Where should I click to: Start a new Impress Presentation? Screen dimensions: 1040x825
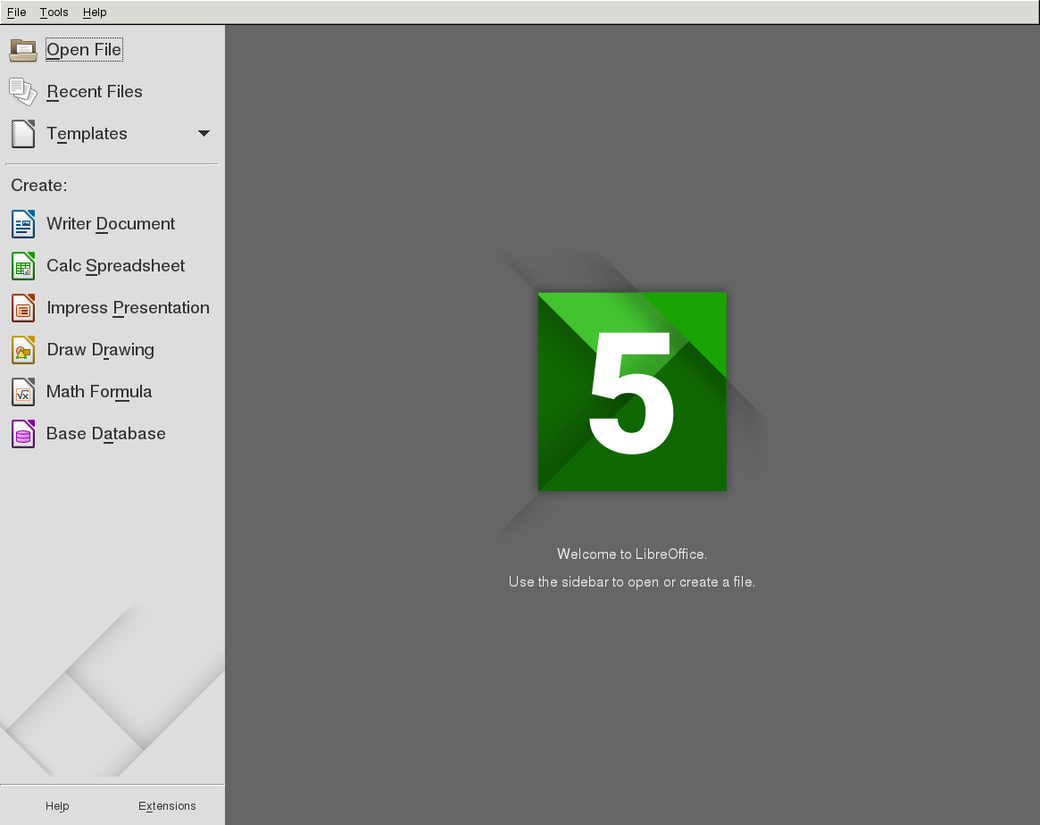[128, 308]
